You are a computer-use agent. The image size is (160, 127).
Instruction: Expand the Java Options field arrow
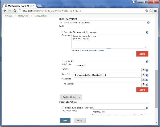(x=144, y=84)
